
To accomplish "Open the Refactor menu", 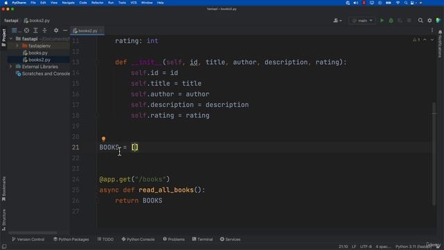I will coord(97,3).
